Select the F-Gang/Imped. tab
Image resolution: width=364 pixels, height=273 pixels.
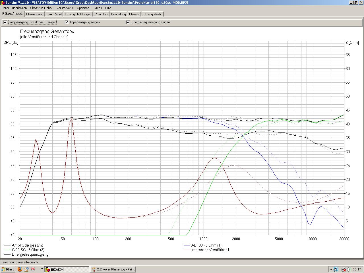pyautogui.click(x=13, y=14)
